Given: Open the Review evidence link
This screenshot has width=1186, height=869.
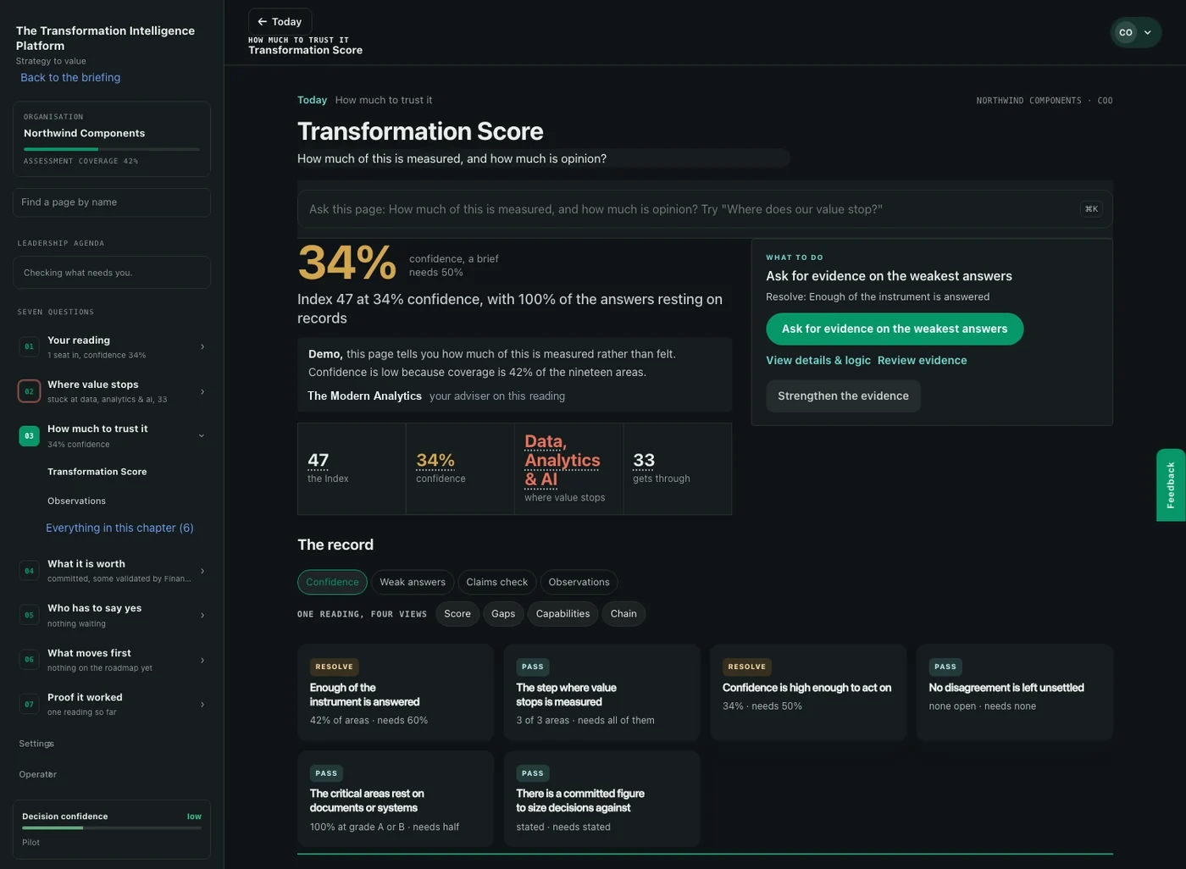Looking at the screenshot, I should coord(922,360).
